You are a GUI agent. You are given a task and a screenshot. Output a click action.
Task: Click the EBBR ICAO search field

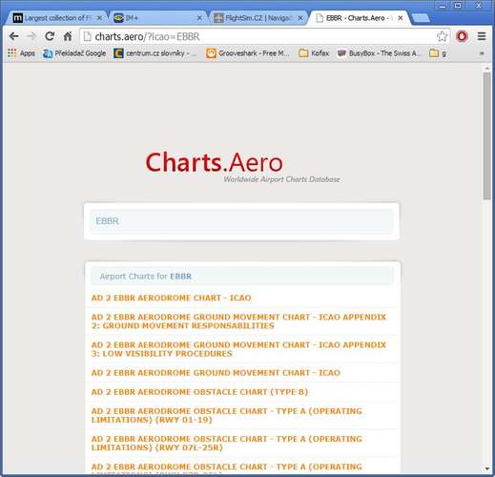pos(241,221)
